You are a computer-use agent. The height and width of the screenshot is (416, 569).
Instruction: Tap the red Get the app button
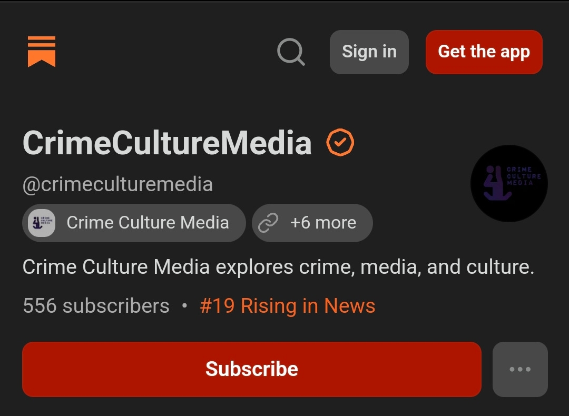click(x=484, y=52)
